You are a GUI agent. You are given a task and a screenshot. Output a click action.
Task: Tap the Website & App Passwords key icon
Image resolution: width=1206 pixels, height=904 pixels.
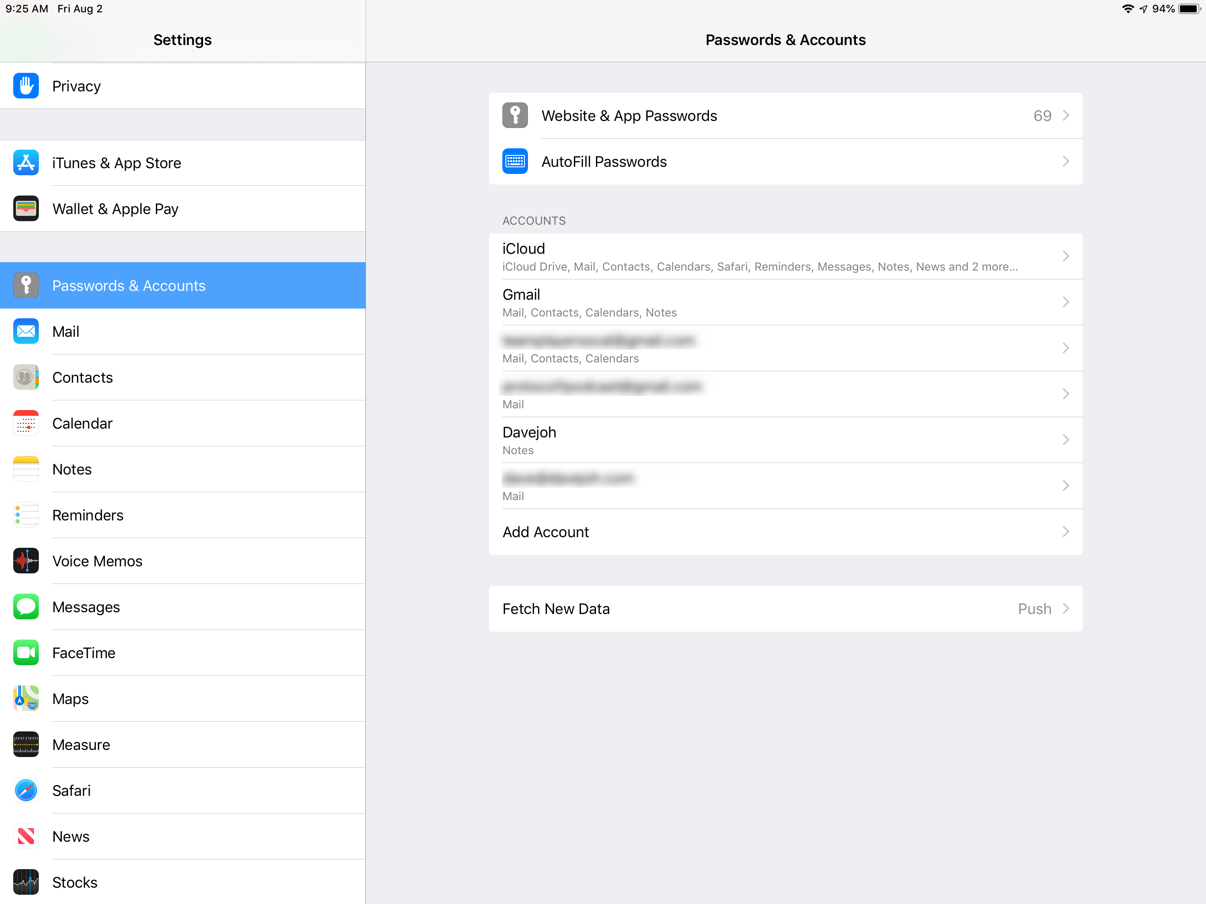(515, 115)
